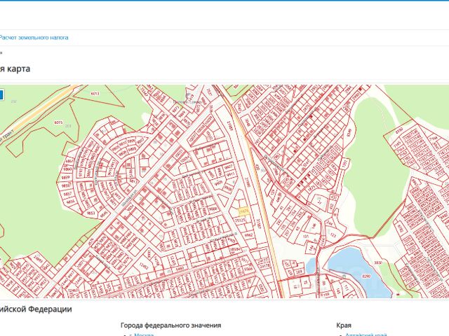The width and height of the screenshot is (449, 336).
Task: Click the blue map control button
Action: tap(1, 95)
